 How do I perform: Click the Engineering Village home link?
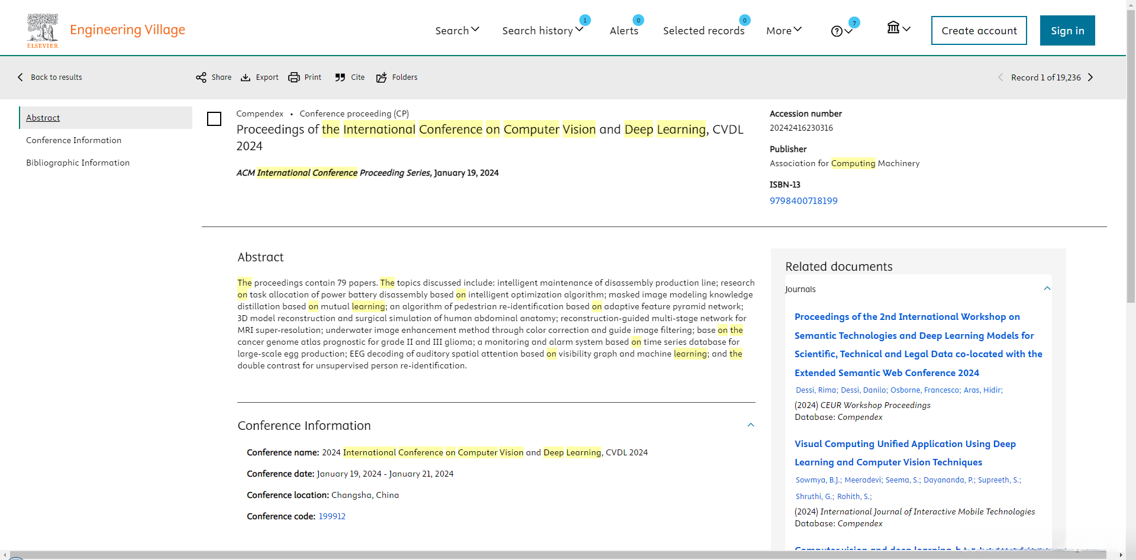127,30
